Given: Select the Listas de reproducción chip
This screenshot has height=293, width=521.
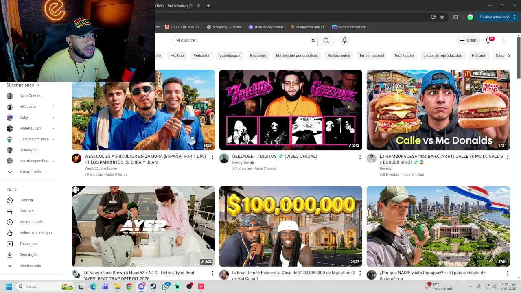Looking at the screenshot, I should point(442,55).
